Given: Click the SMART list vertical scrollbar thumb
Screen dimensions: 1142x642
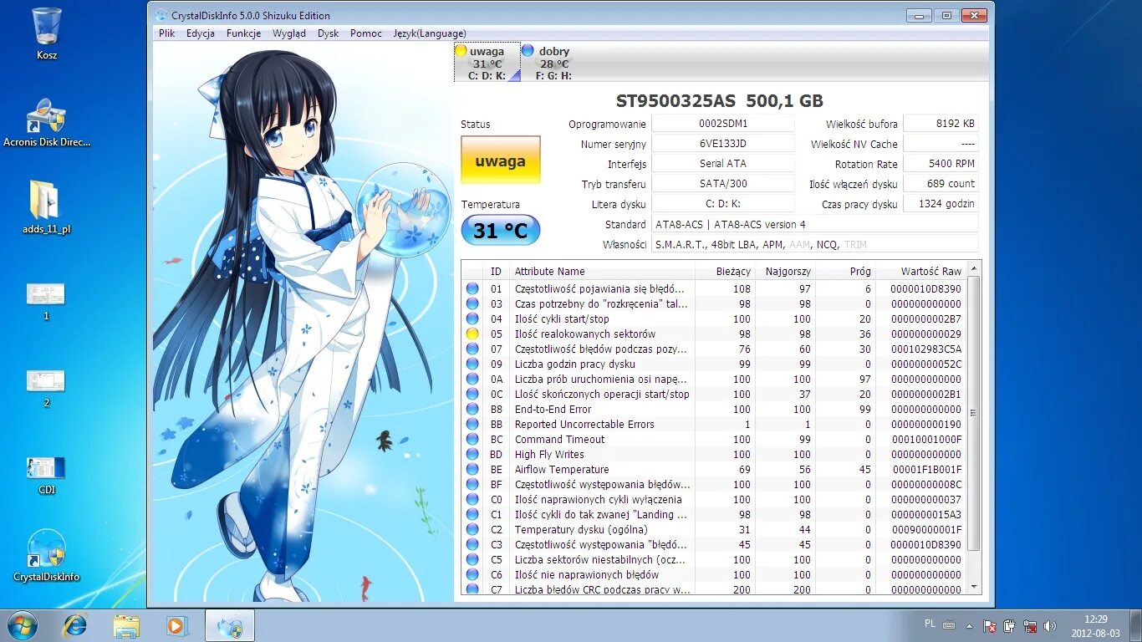Looking at the screenshot, I should tap(974, 413).
